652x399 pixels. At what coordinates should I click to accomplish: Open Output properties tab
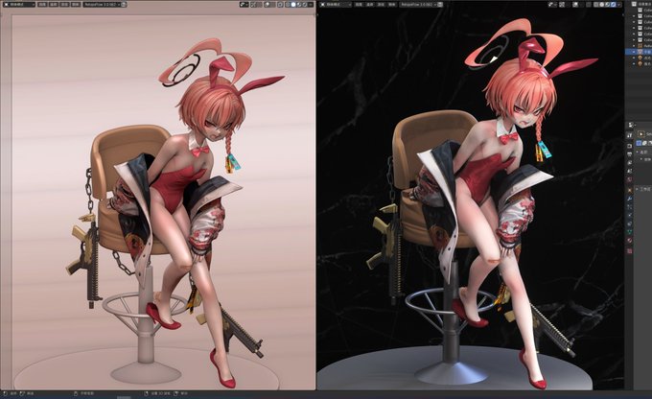(630, 154)
